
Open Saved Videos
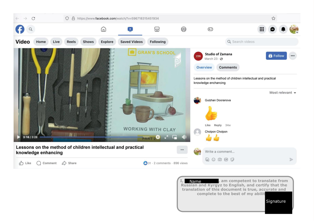[132, 42]
